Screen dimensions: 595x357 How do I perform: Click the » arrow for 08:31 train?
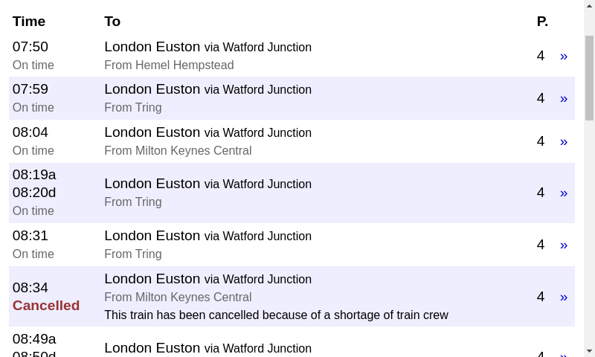pyautogui.click(x=564, y=245)
